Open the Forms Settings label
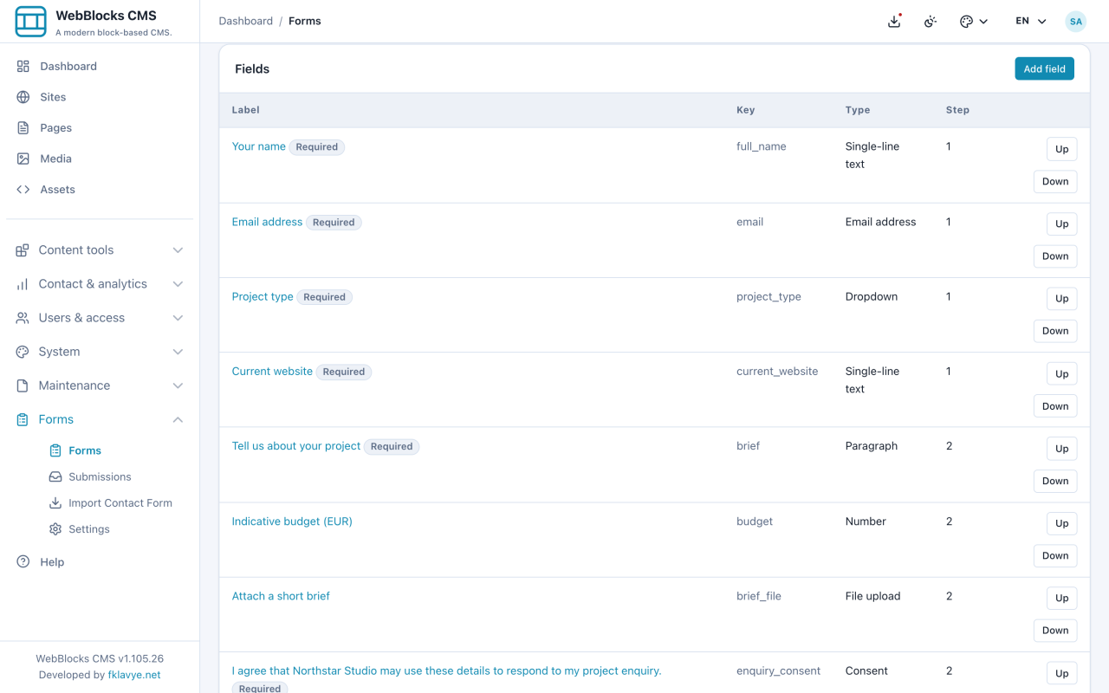Viewport: 1109px width, 693px height. coord(89,528)
